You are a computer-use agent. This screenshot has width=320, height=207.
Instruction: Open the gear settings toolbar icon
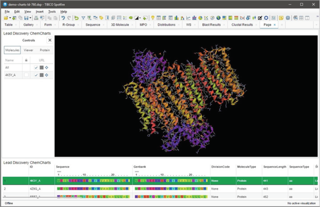click(x=288, y=18)
